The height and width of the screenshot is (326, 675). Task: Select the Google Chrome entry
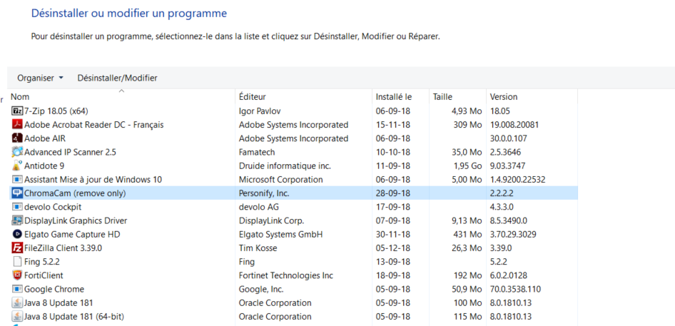pyautogui.click(x=293, y=289)
